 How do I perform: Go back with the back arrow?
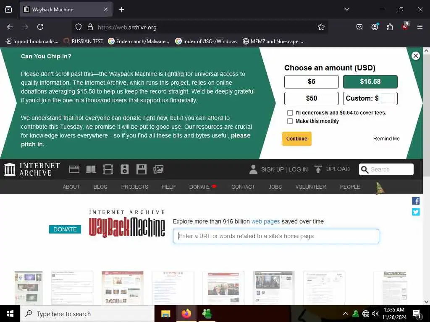(x=10, y=27)
